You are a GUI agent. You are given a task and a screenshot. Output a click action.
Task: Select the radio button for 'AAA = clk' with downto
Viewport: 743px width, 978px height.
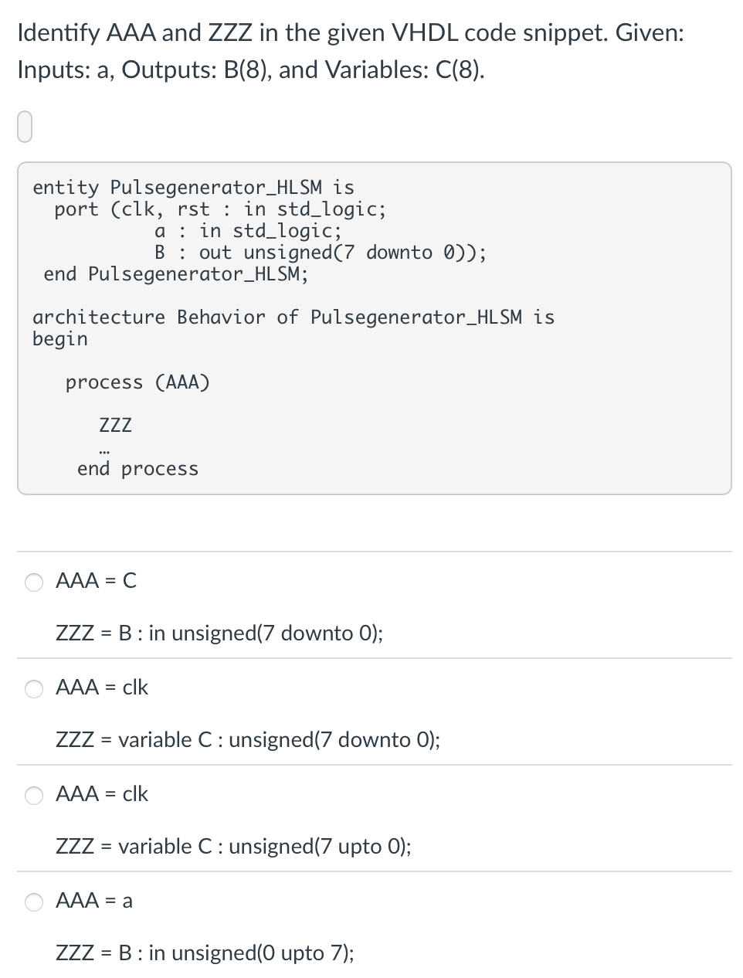tap(33, 688)
